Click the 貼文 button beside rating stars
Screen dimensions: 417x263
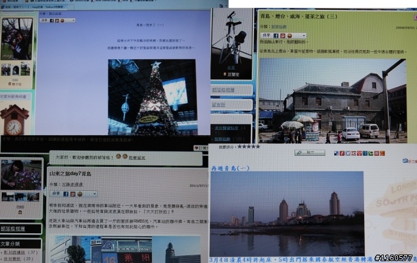pyautogui.click(x=310, y=153)
